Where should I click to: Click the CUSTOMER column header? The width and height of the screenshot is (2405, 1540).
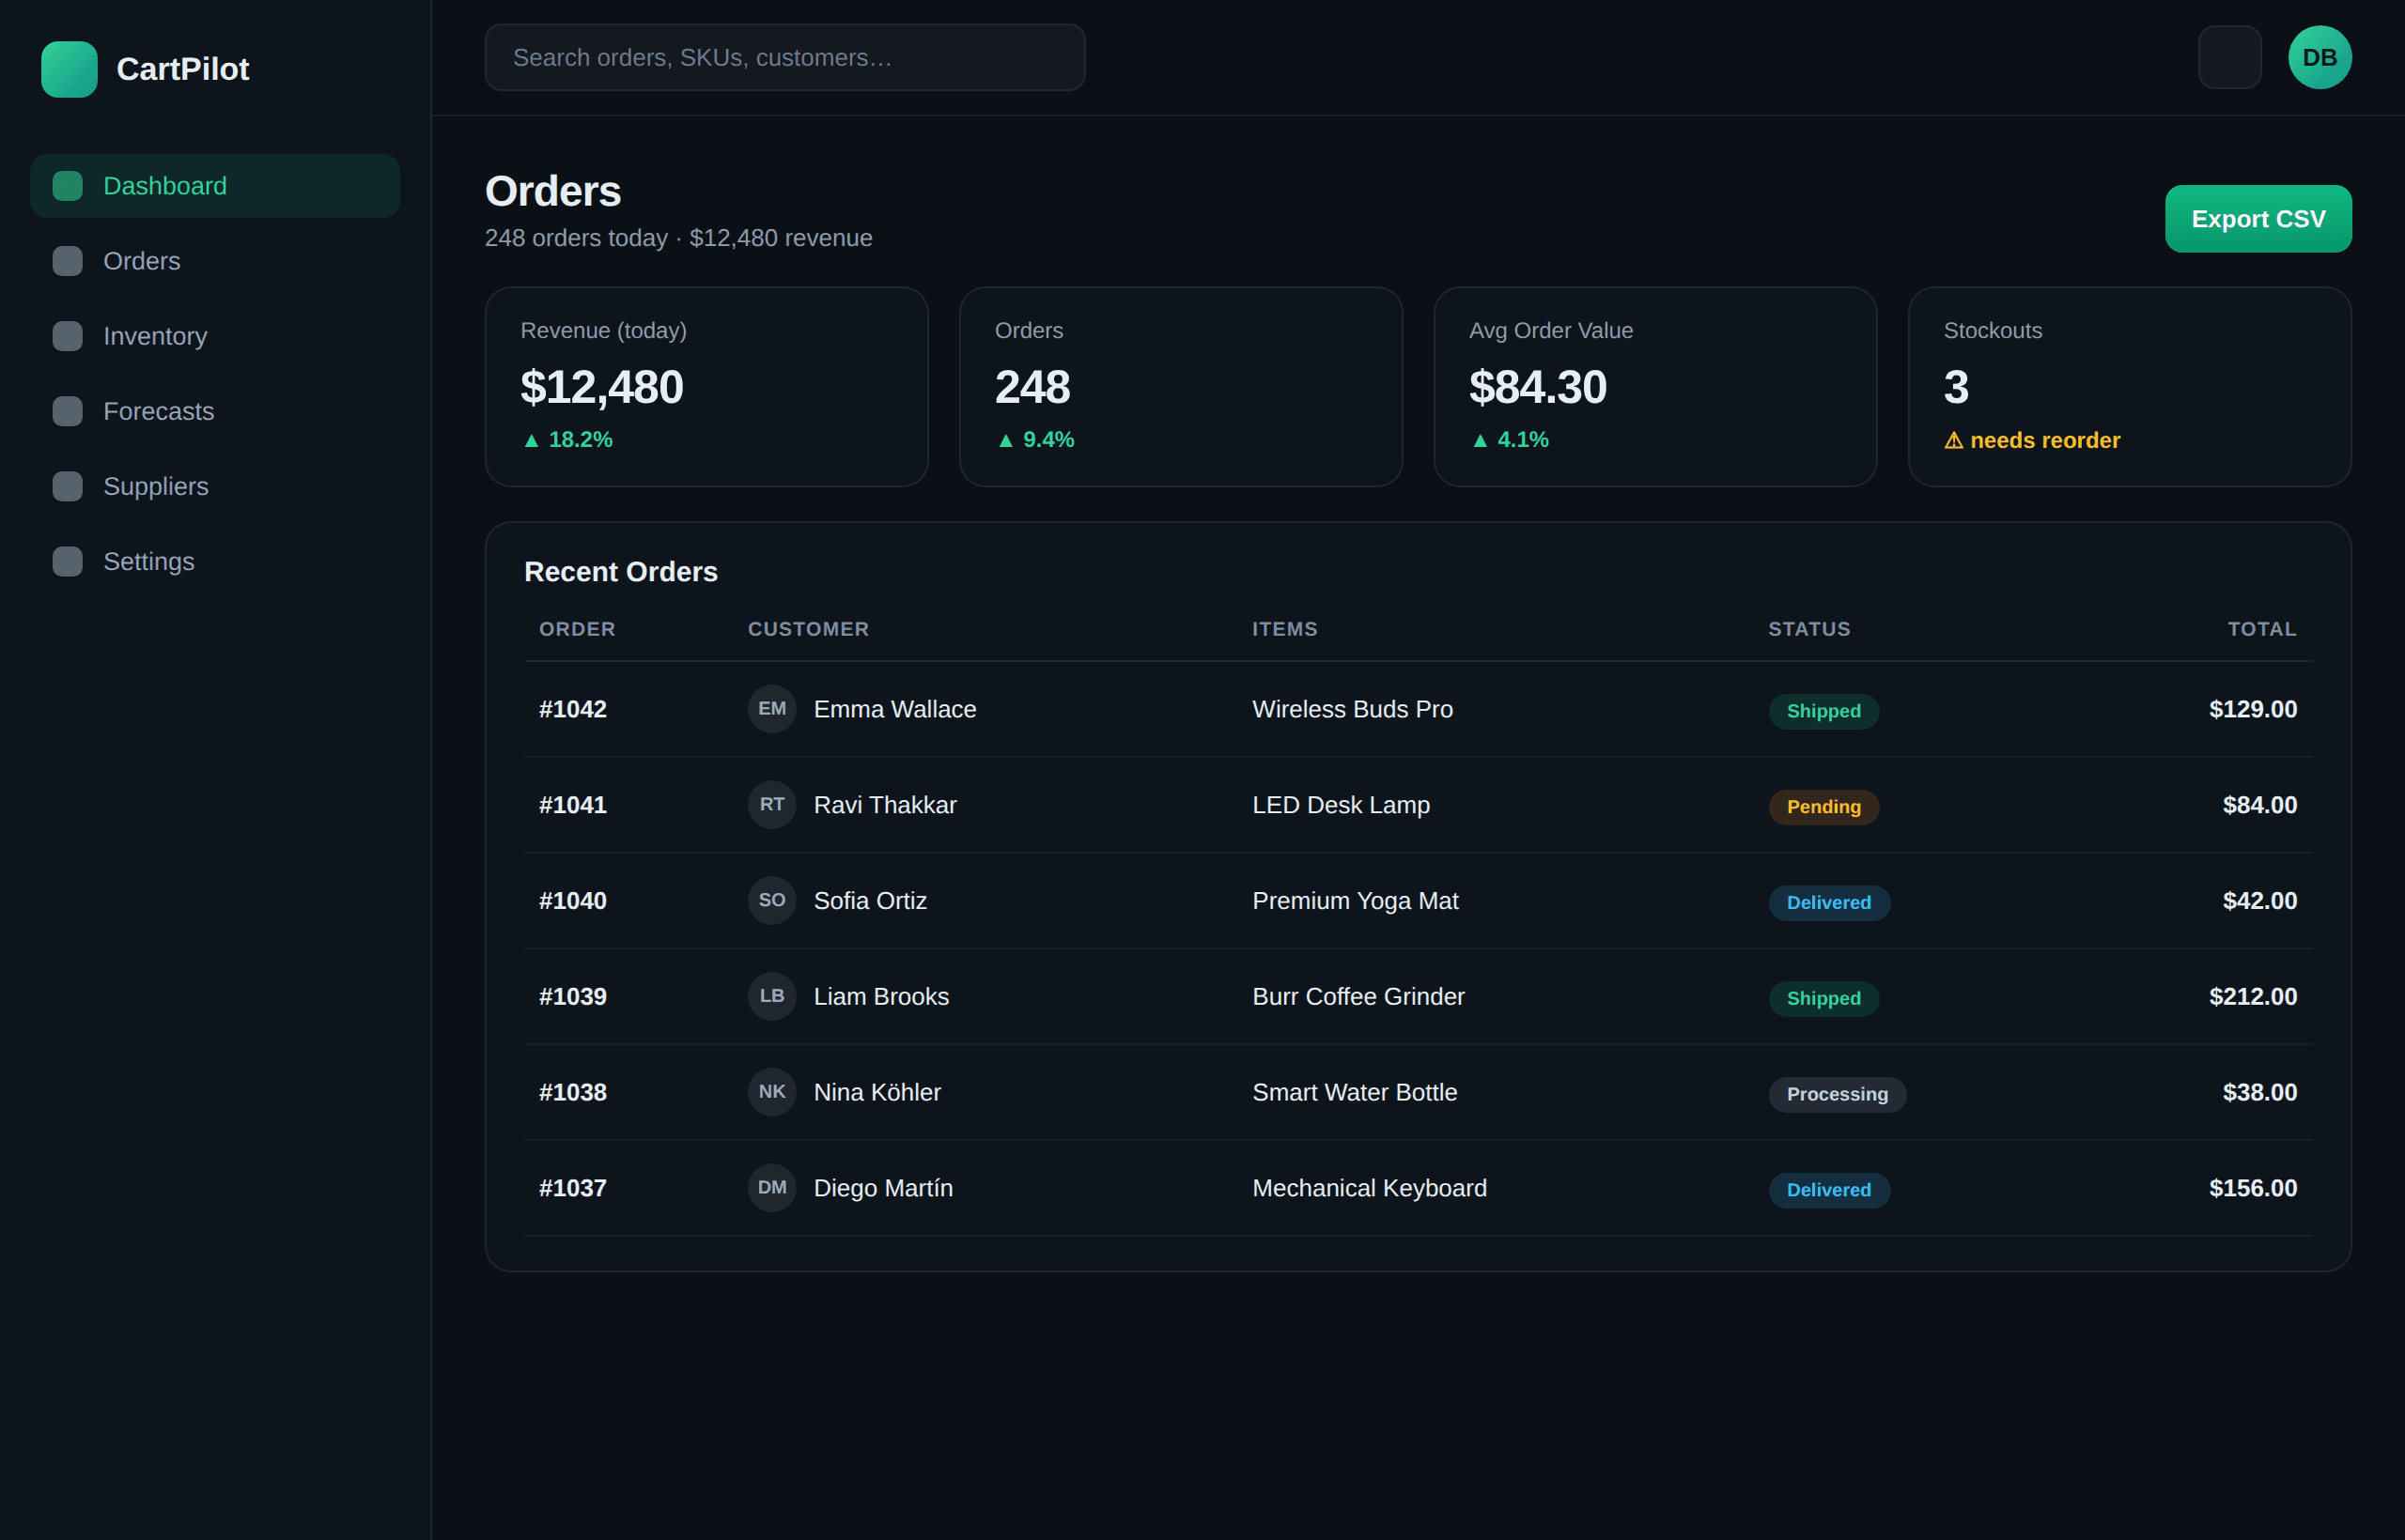(808, 629)
